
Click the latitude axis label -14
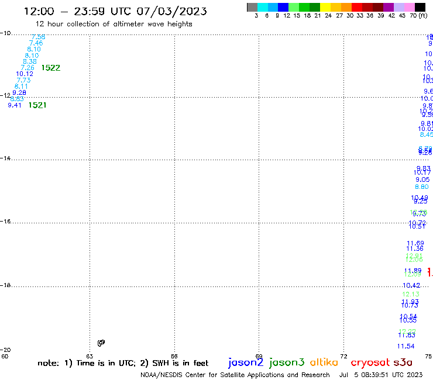[x=5, y=158]
